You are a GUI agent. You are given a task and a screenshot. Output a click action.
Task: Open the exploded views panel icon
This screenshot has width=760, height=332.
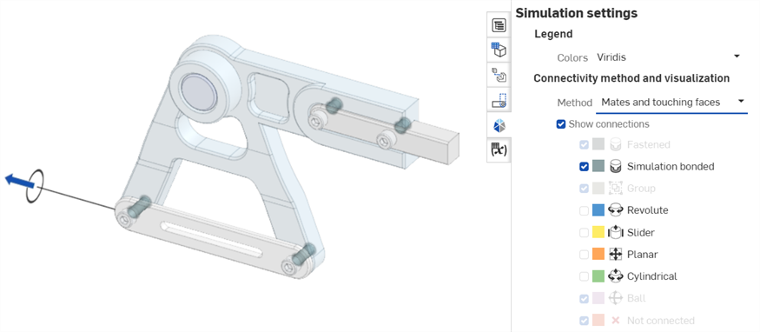[x=499, y=75]
